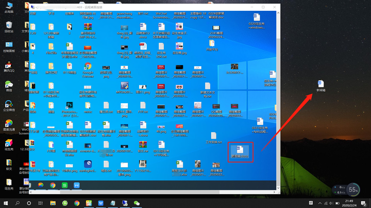Open the Windows Start menu
This screenshot has width=371, height=208.
pyautogui.click(x=6, y=203)
